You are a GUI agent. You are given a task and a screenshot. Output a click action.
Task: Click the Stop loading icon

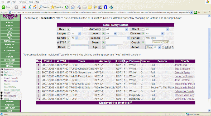coord(24,7)
